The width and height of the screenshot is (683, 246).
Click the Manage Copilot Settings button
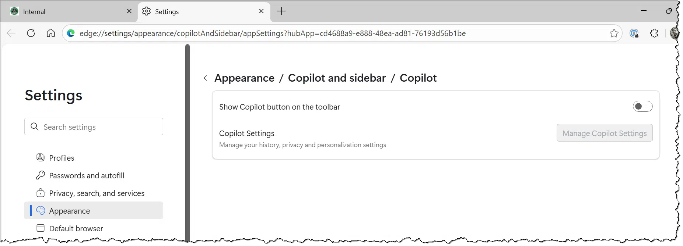604,133
